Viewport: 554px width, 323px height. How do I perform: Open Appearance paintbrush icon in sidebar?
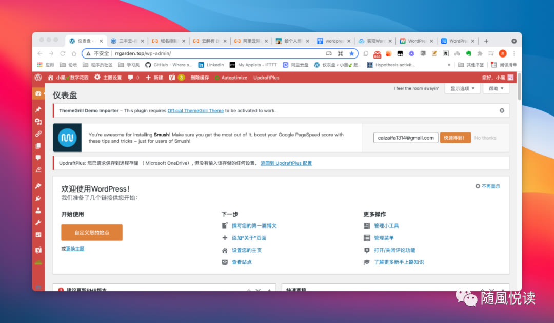[38, 186]
